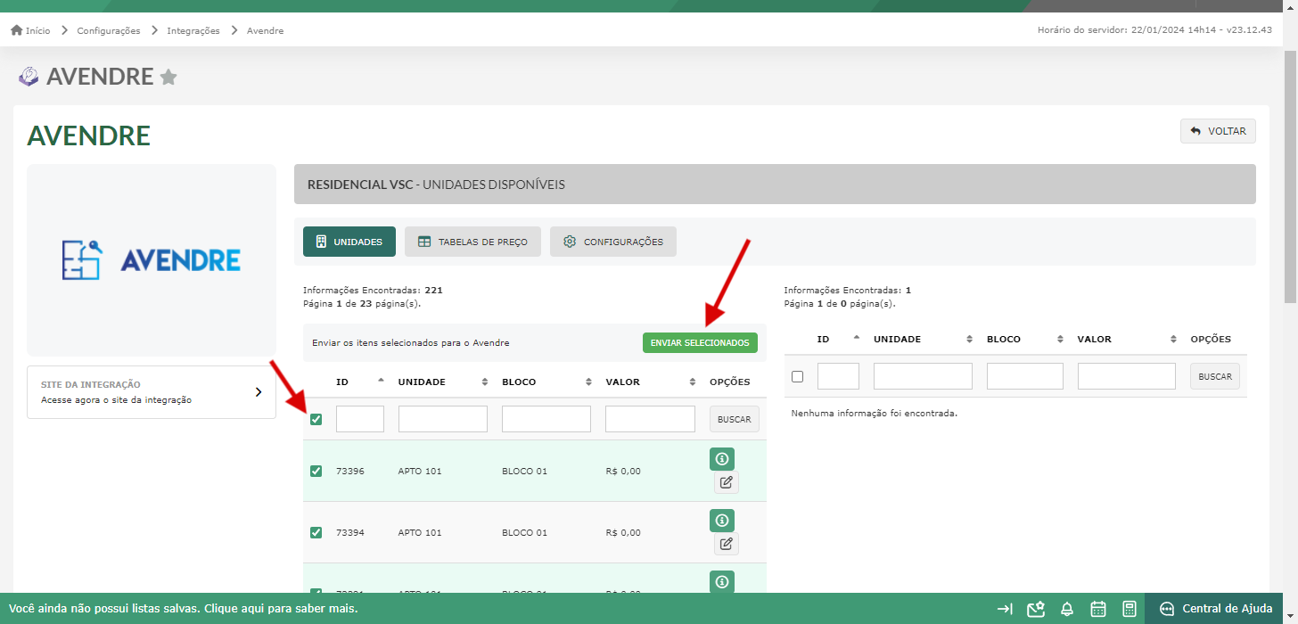
Task: Go to Início breadcrumb
Action: point(37,30)
